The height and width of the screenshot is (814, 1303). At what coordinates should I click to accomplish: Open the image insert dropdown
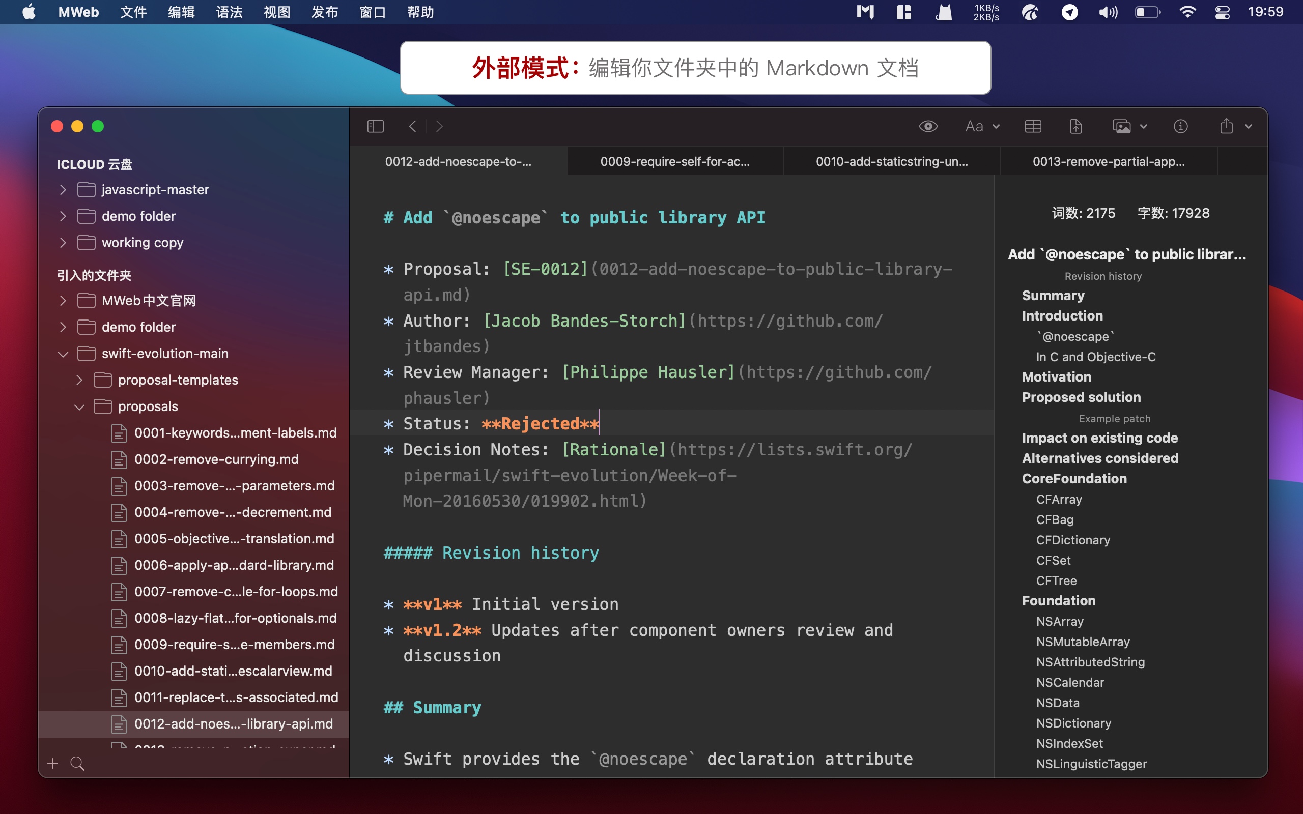pos(1129,127)
